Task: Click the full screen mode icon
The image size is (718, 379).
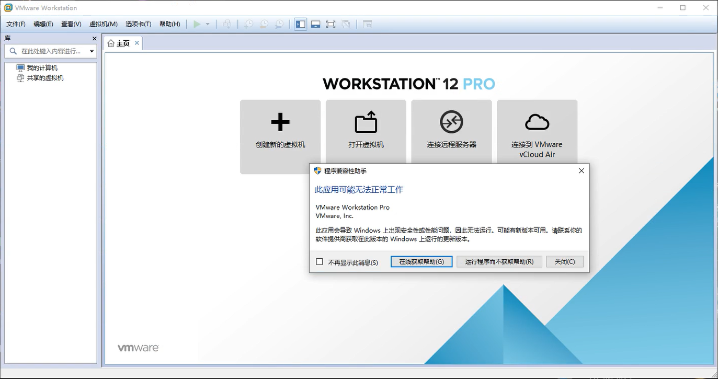Action: point(330,24)
